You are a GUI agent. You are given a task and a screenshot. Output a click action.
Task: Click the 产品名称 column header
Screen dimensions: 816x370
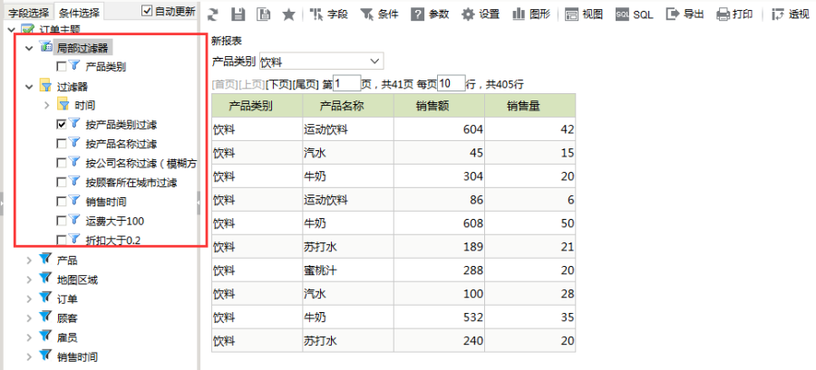[348, 105]
